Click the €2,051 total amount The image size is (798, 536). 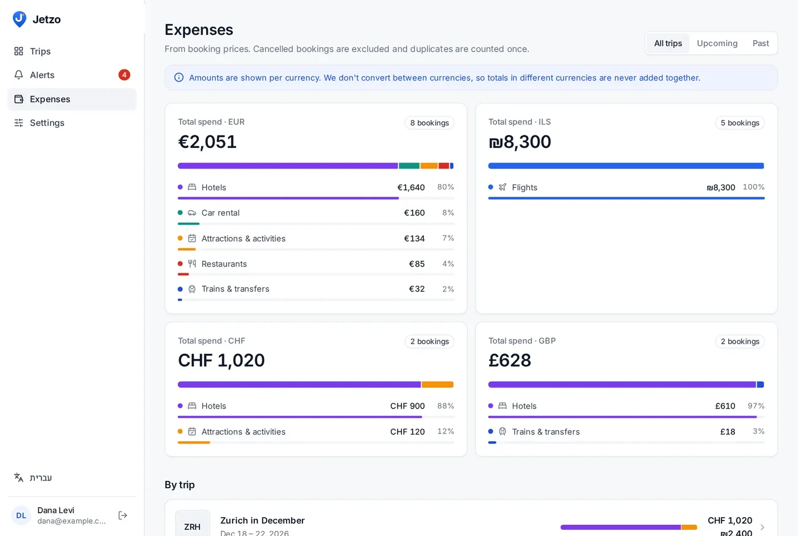pyautogui.click(x=207, y=142)
